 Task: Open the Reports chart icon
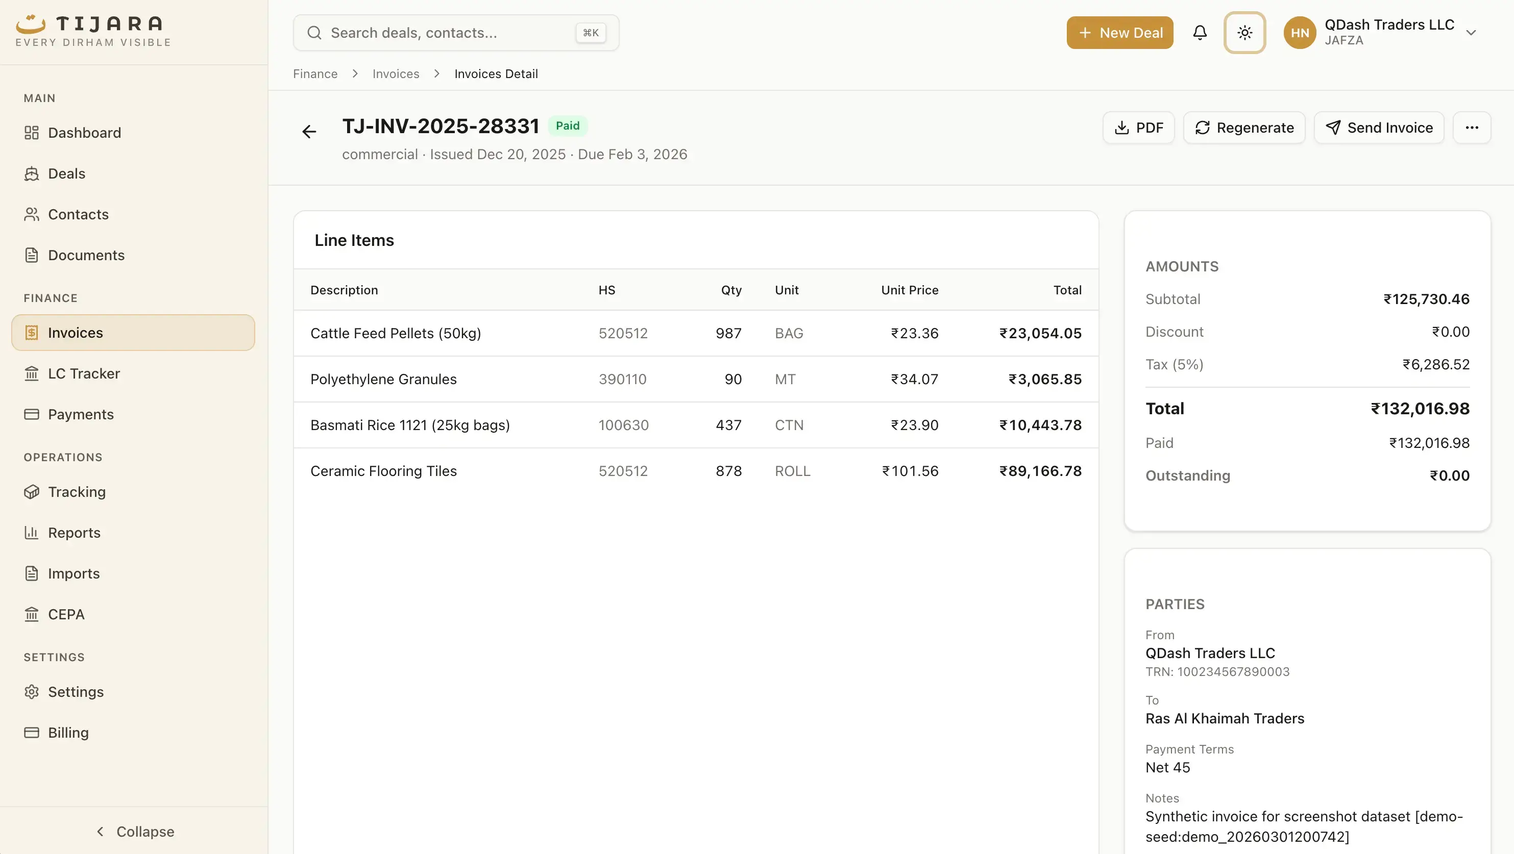[32, 533]
